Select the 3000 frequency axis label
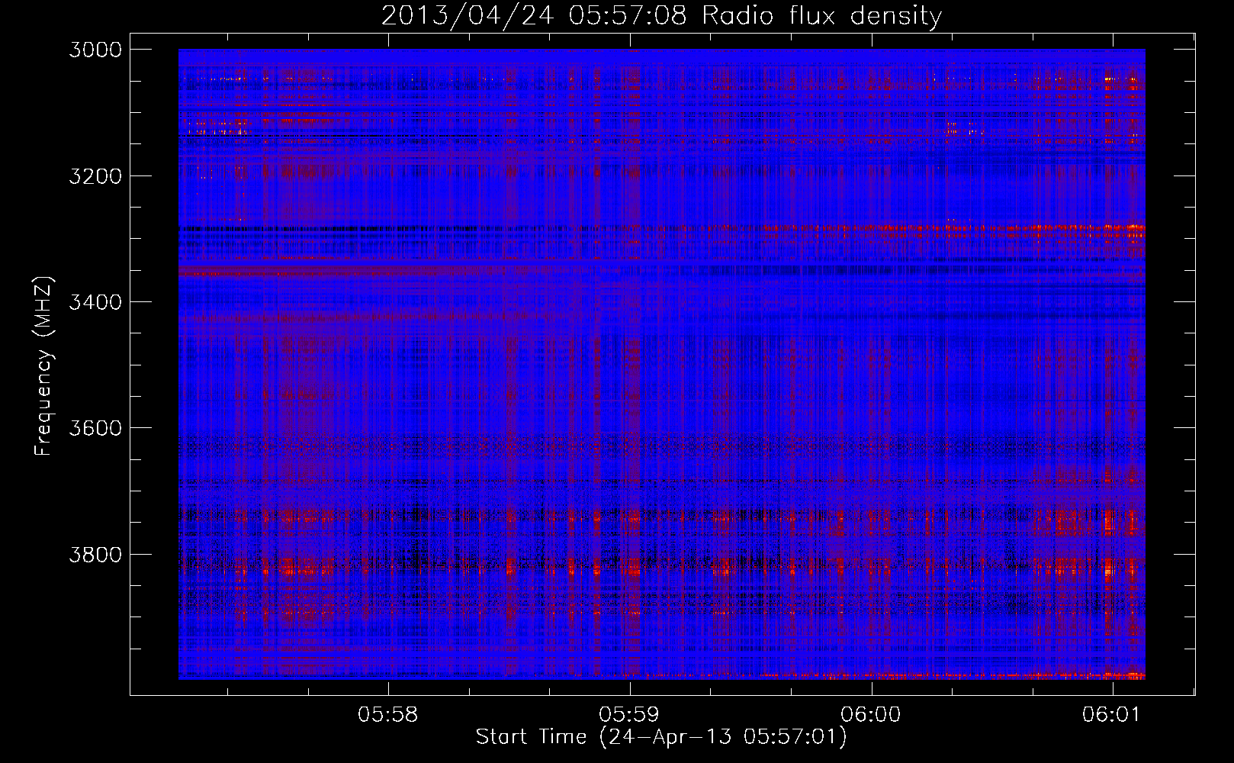 (x=95, y=50)
